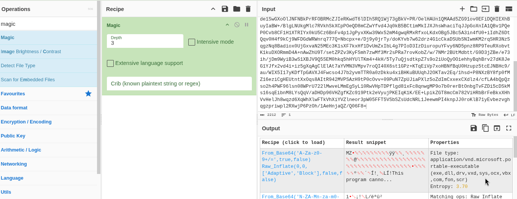The image size is (517, 199).
Task: Expand the Favourites category
Action: click(48, 94)
